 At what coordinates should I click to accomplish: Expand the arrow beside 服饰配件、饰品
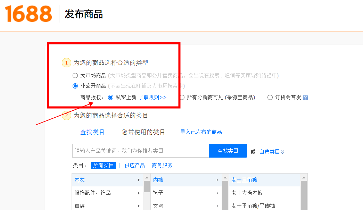click(139, 193)
